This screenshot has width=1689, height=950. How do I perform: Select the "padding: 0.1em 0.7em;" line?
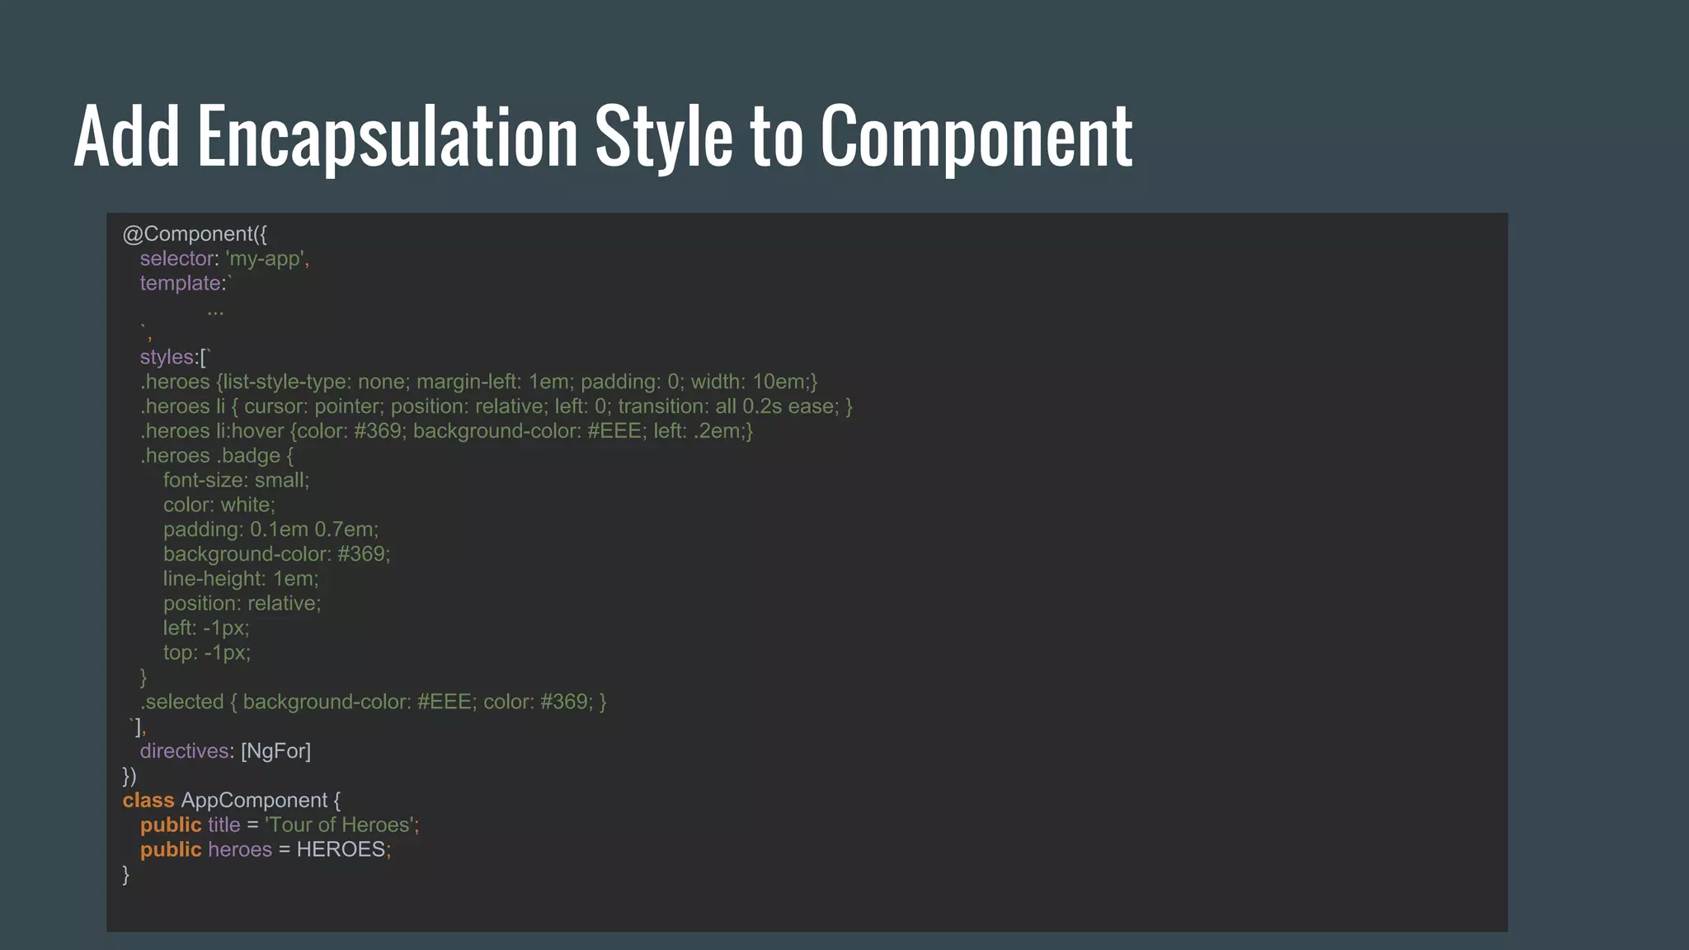tap(271, 529)
